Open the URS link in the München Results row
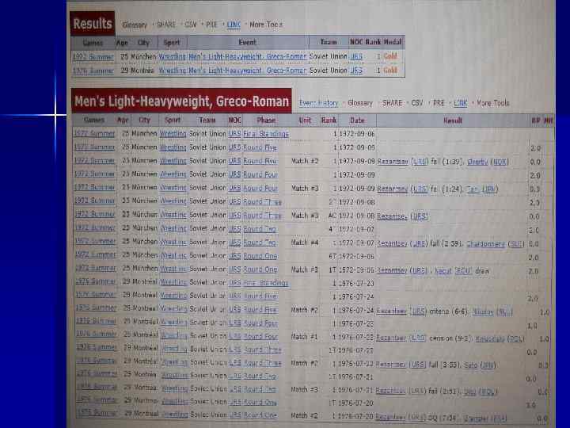570x428 pixels. pos(356,57)
